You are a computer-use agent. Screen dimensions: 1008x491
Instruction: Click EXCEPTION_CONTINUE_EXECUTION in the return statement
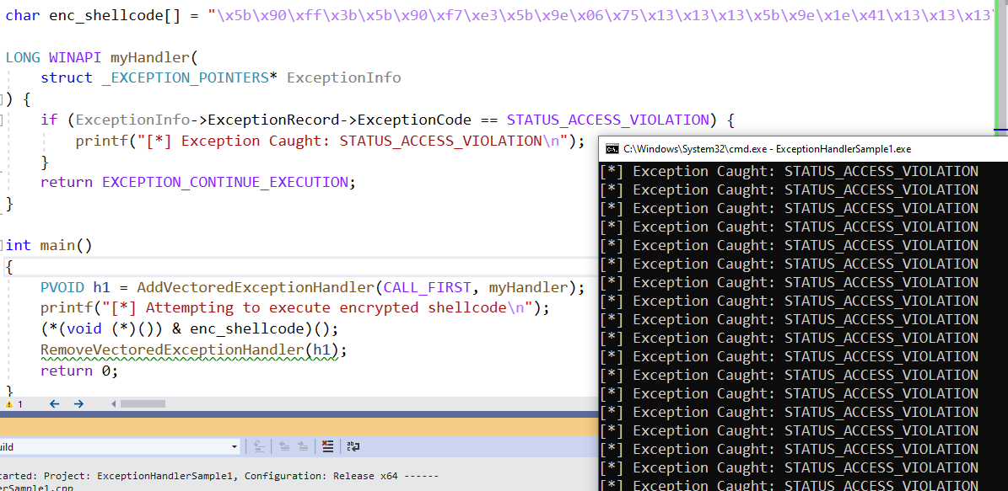tap(225, 182)
